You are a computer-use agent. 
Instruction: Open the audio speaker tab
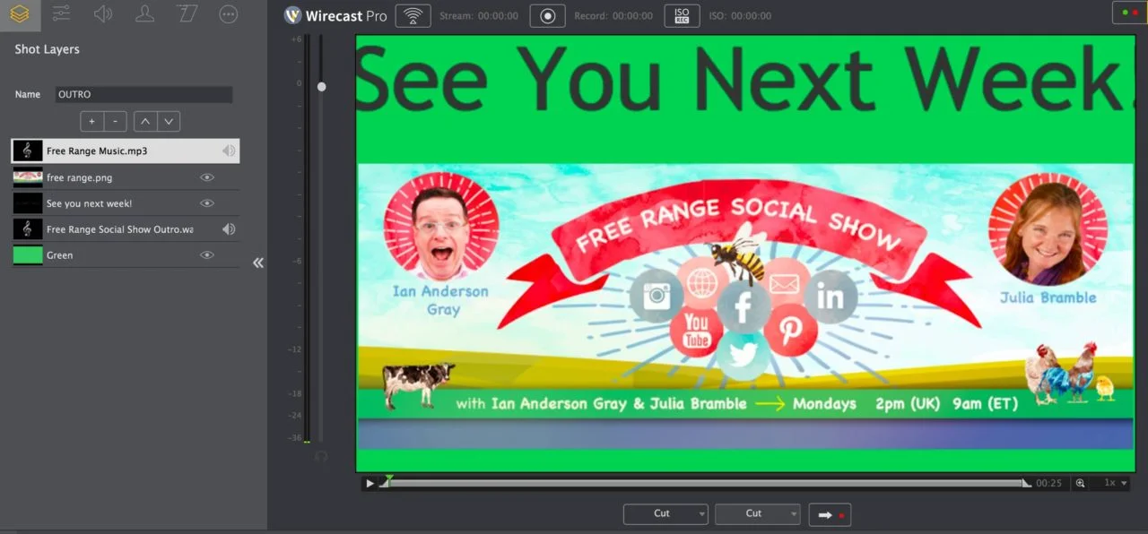(103, 13)
